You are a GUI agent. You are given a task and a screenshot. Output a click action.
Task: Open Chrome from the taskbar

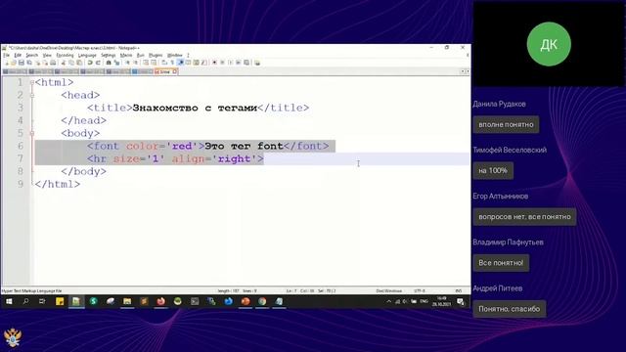point(262,302)
